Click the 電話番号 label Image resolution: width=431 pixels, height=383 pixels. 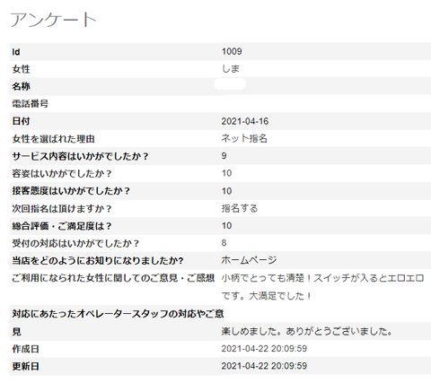(x=30, y=104)
